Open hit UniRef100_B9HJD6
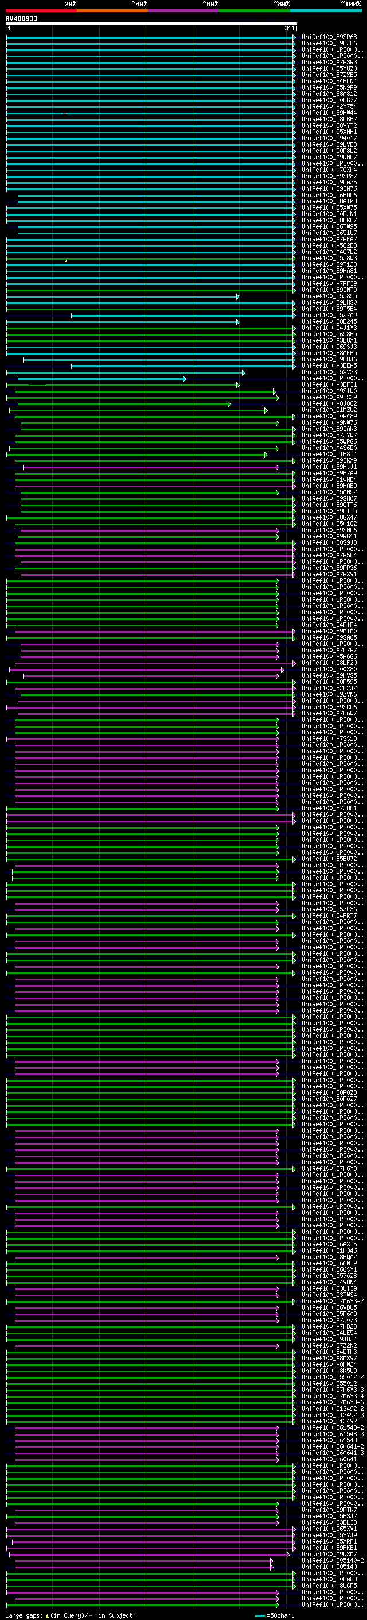Image resolution: width=367 pixels, height=1620 pixels. (x=329, y=44)
